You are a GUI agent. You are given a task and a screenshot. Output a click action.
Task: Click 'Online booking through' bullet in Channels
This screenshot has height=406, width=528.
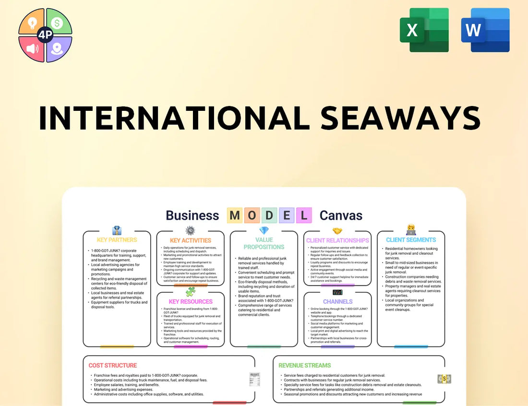[338, 310]
